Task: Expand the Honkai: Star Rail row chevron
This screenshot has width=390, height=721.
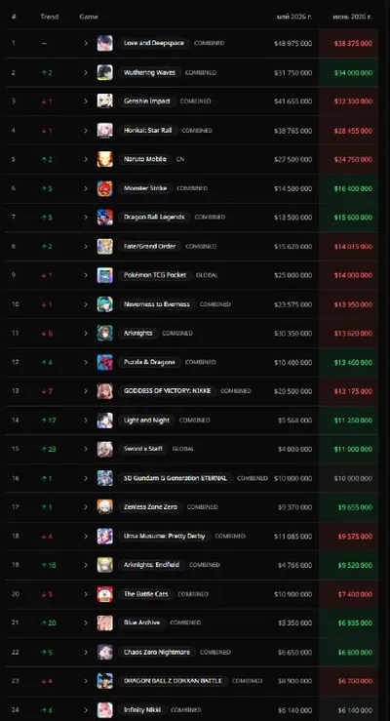Action: (x=86, y=131)
